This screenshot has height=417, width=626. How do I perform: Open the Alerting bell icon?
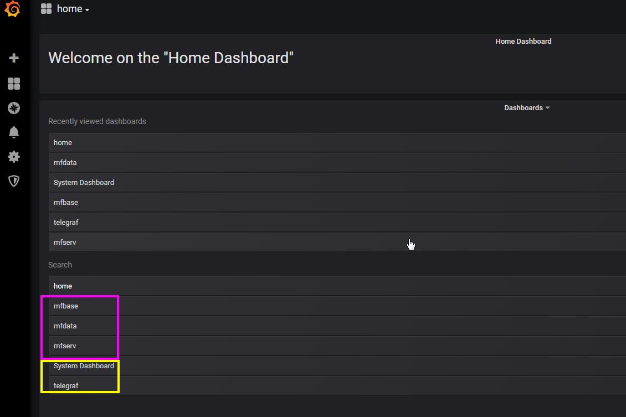(x=14, y=132)
